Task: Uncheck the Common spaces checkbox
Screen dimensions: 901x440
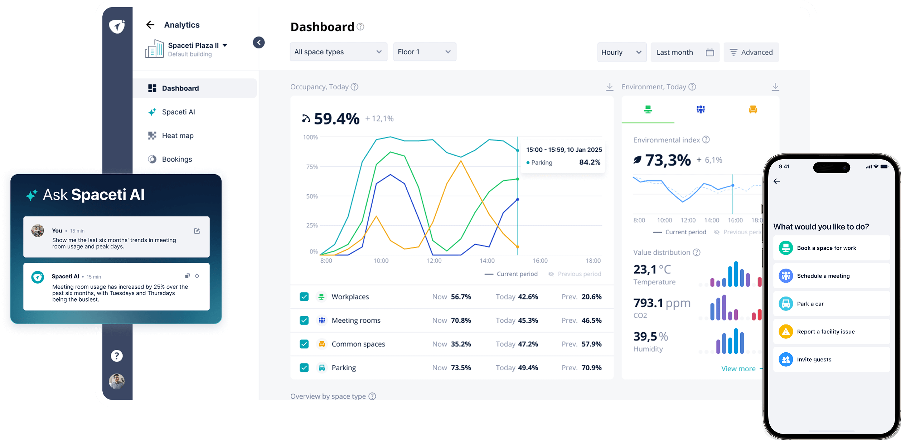Action: 304,344
